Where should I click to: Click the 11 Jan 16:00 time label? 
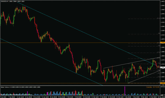pos(20,97)
